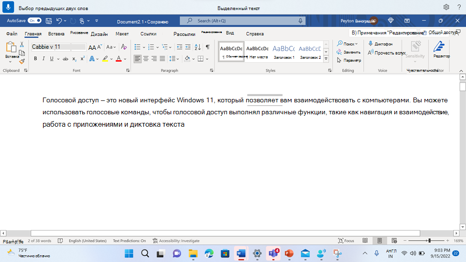Align text left
Viewport: 466px width, 262px height.
point(137,59)
